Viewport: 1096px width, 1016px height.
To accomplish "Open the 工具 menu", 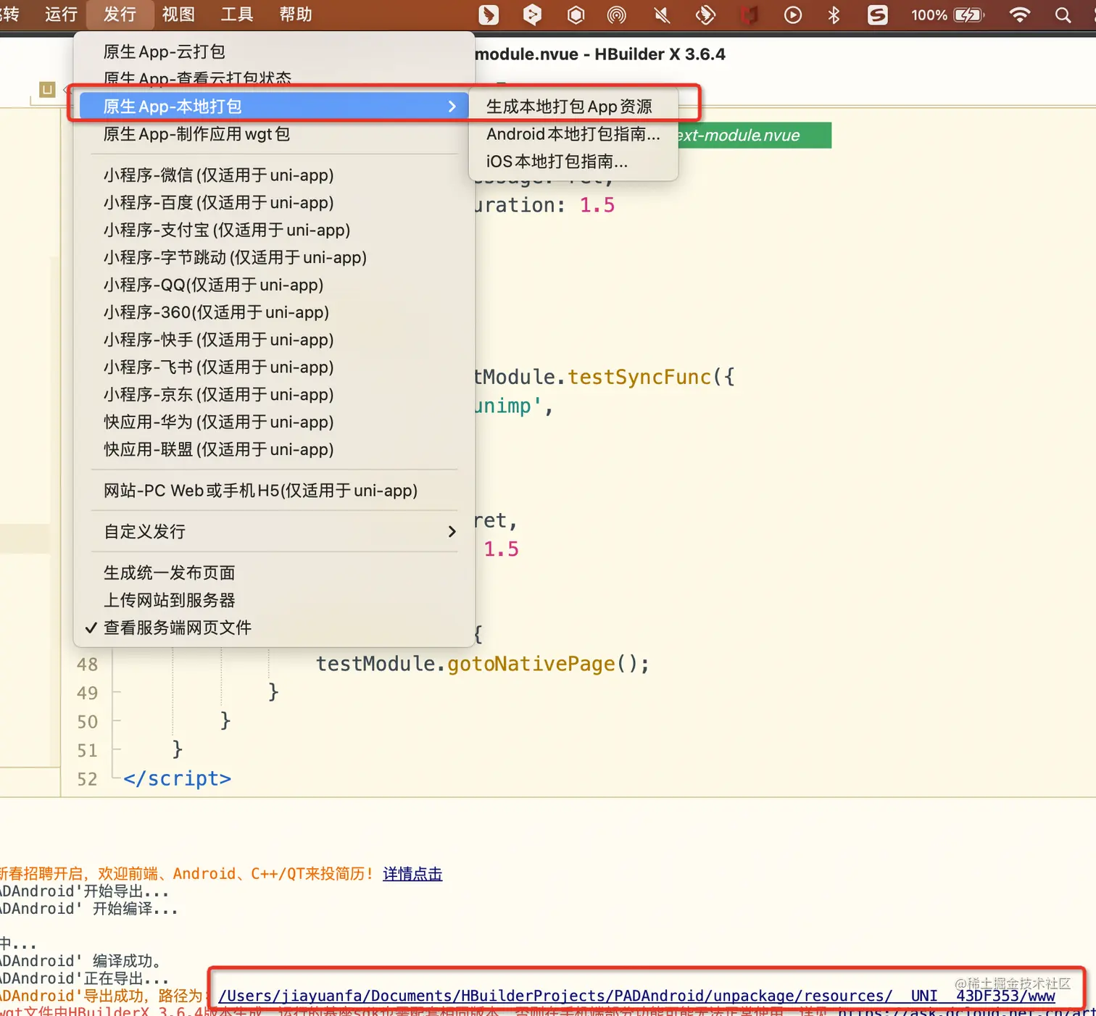I will (237, 14).
